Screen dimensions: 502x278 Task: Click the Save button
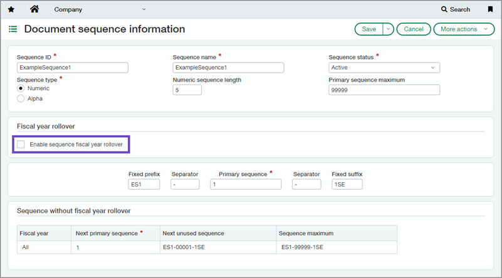(369, 29)
